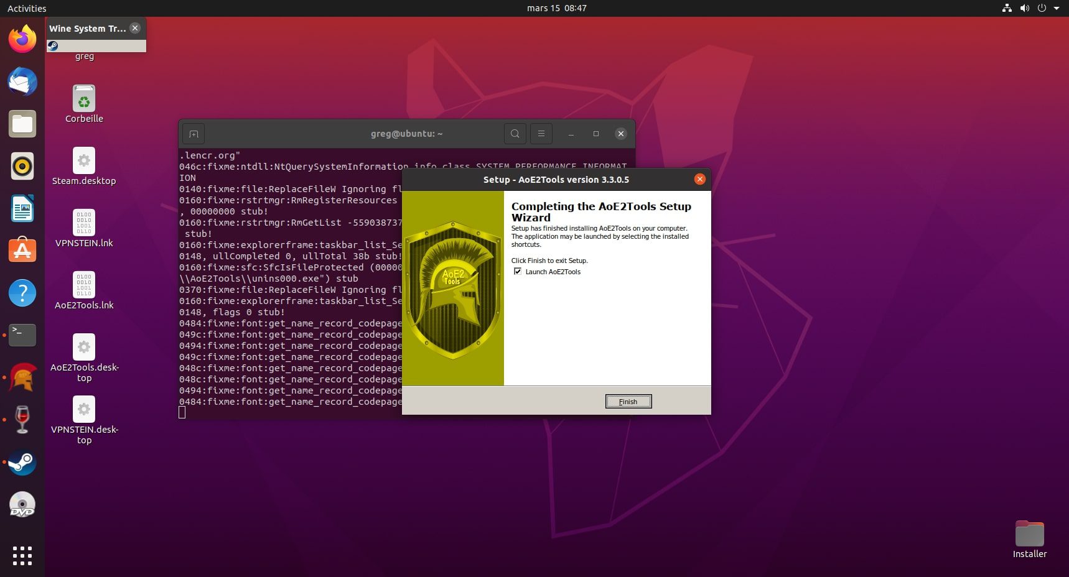Show Applications grid in the dock
The height and width of the screenshot is (577, 1069).
pyautogui.click(x=22, y=556)
